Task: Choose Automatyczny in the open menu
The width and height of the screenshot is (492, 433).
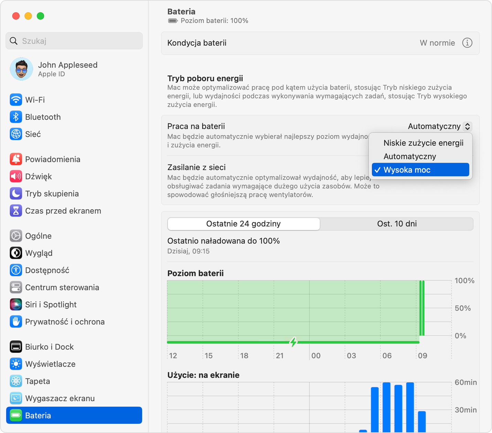Action: click(x=409, y=157)
